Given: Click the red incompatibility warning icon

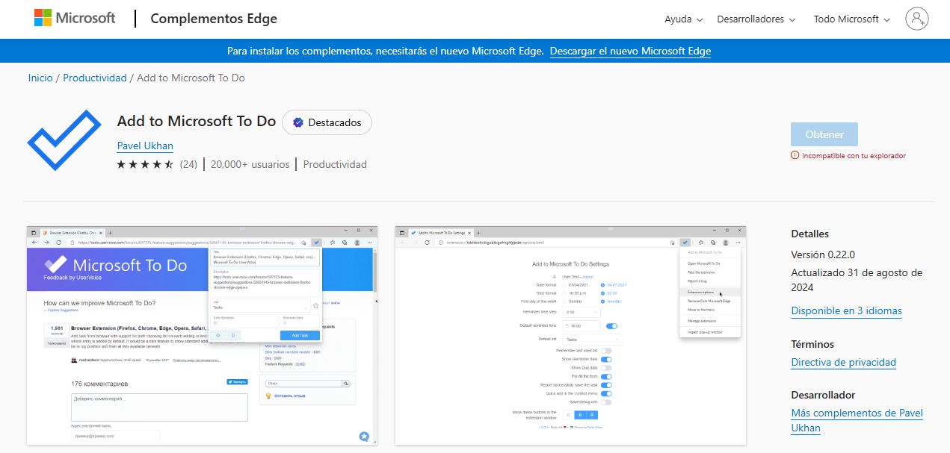Looking at the screenshot, I should [795, 155].
